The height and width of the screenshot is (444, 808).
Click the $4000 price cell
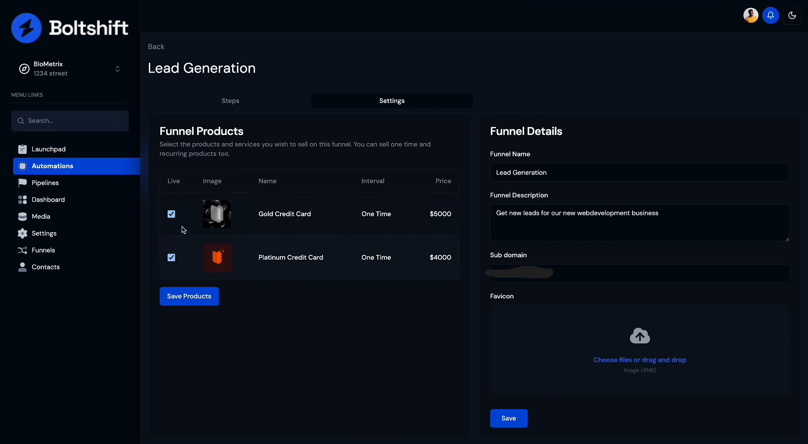tap(440, 257)
